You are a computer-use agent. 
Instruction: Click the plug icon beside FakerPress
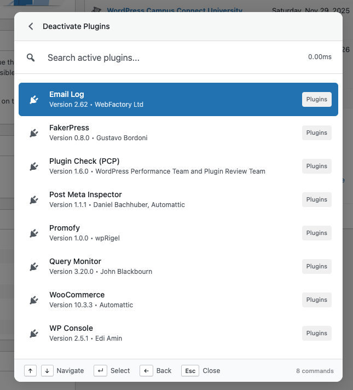[x=34, y=133]
